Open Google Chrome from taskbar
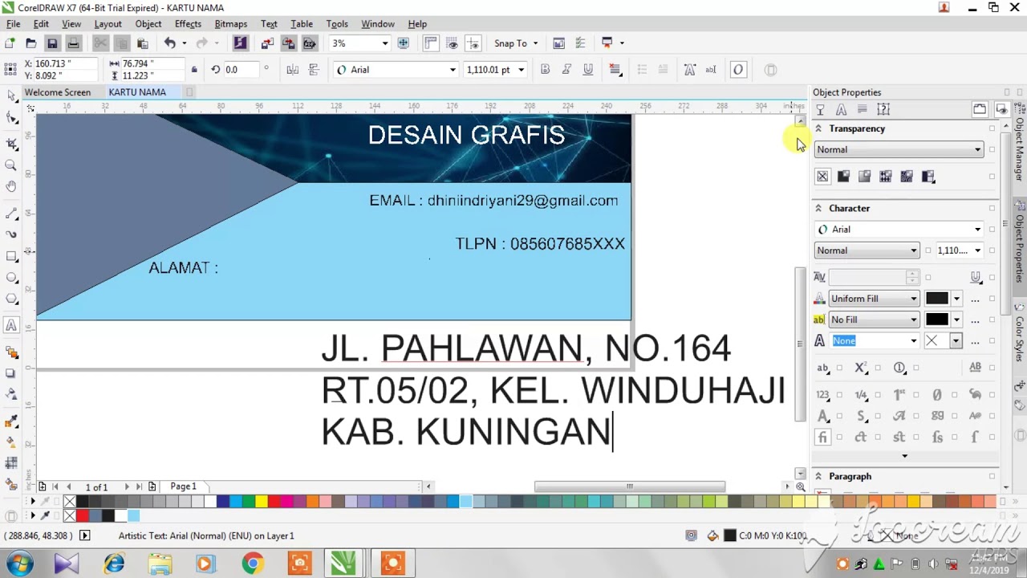 click(x=252, y=564)
